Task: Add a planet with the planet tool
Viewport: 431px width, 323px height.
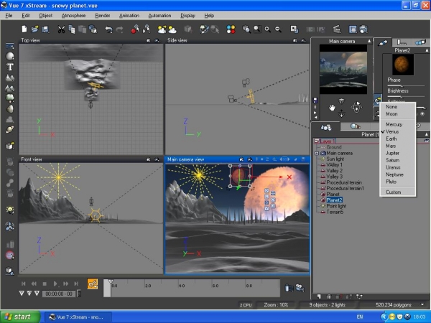Action: click(x=10, y=129)
